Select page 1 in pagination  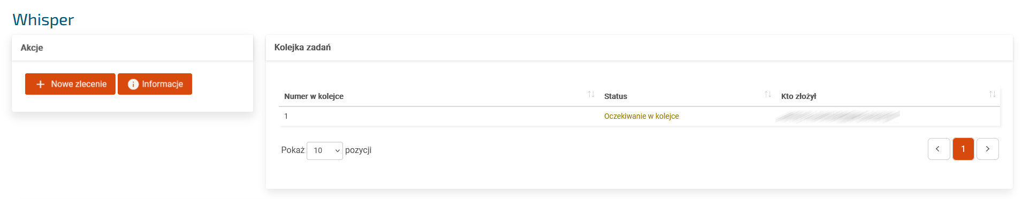[963, 149]
